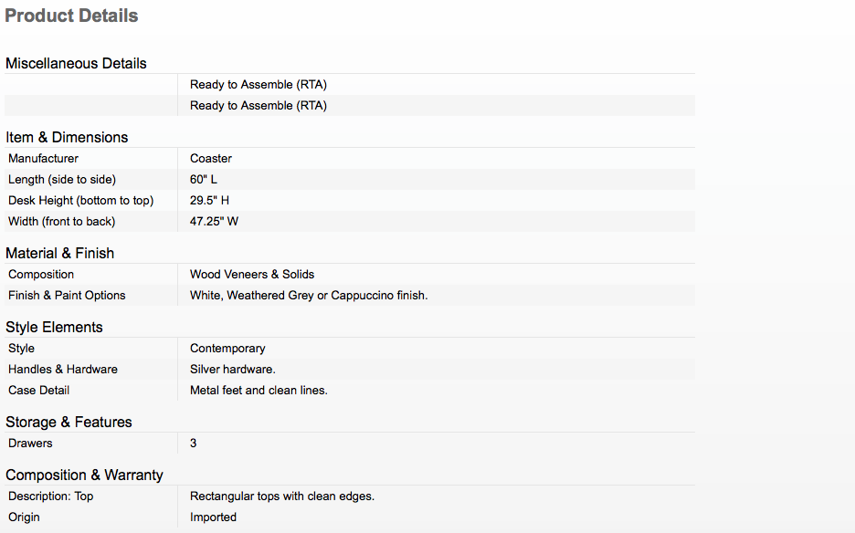Click the Product Details heading
Screen dimensions: 855x533
click(71, 16)
